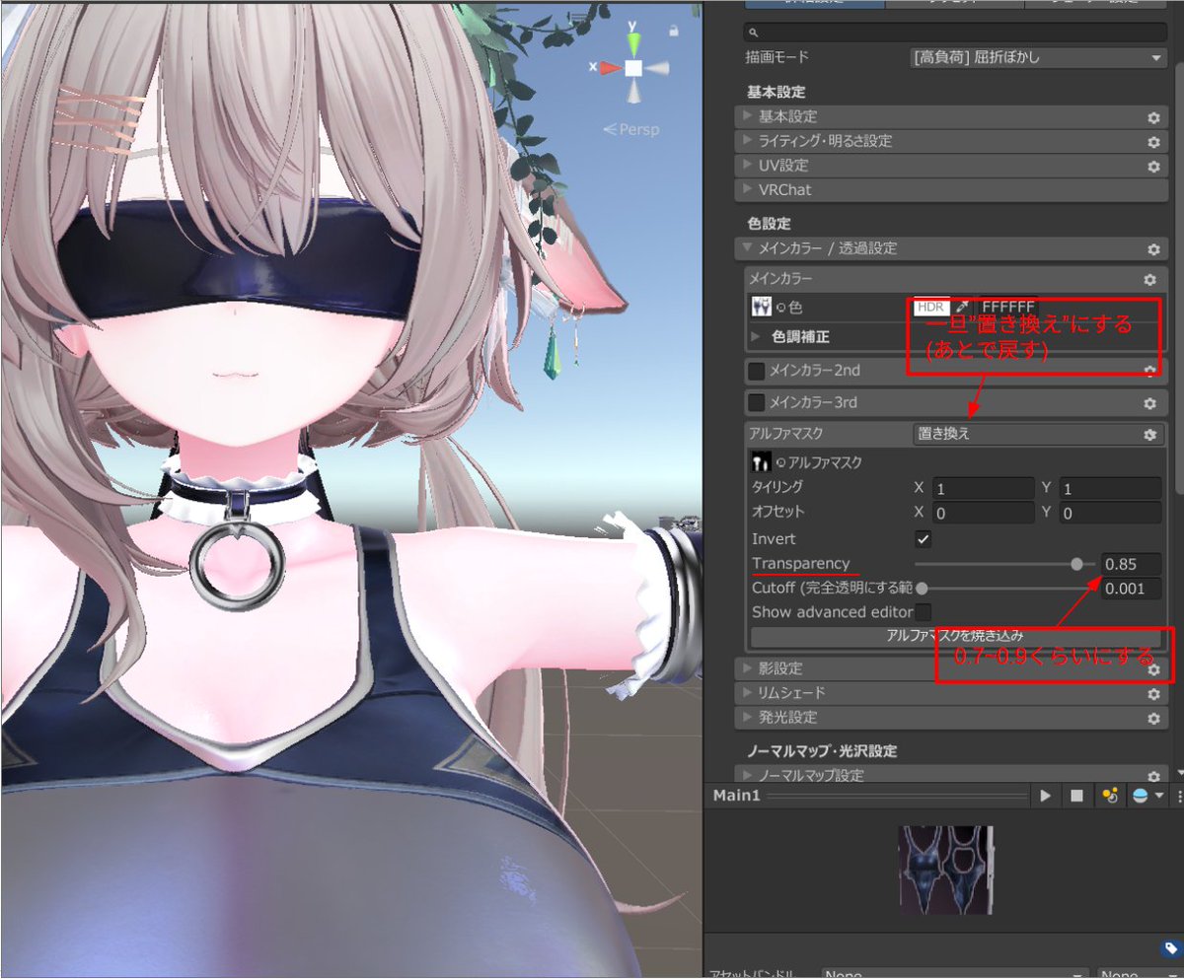
Task: Open the HDR main color swatch
Action: click(933, 308)
